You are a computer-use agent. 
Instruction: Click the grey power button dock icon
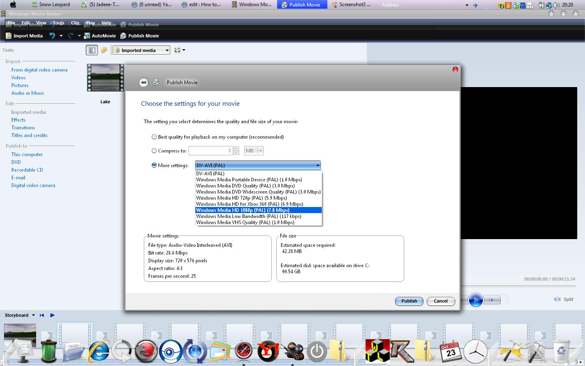(x=317, y=351)
